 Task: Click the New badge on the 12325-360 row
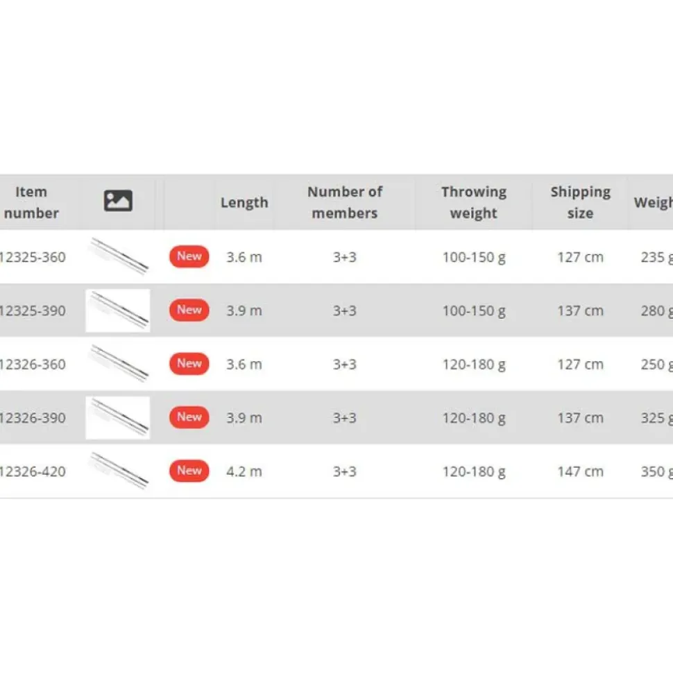point(189,256)
